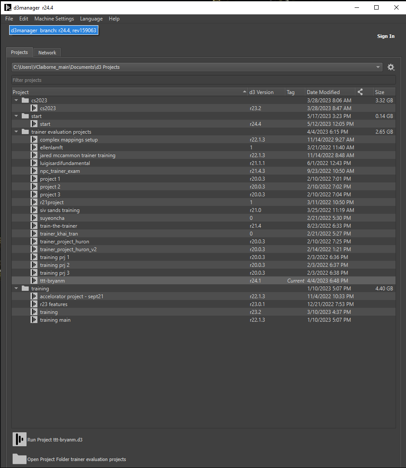The image size is (406, 468).
Task: Click into the Filter projects field
Action: coord(203,80)
